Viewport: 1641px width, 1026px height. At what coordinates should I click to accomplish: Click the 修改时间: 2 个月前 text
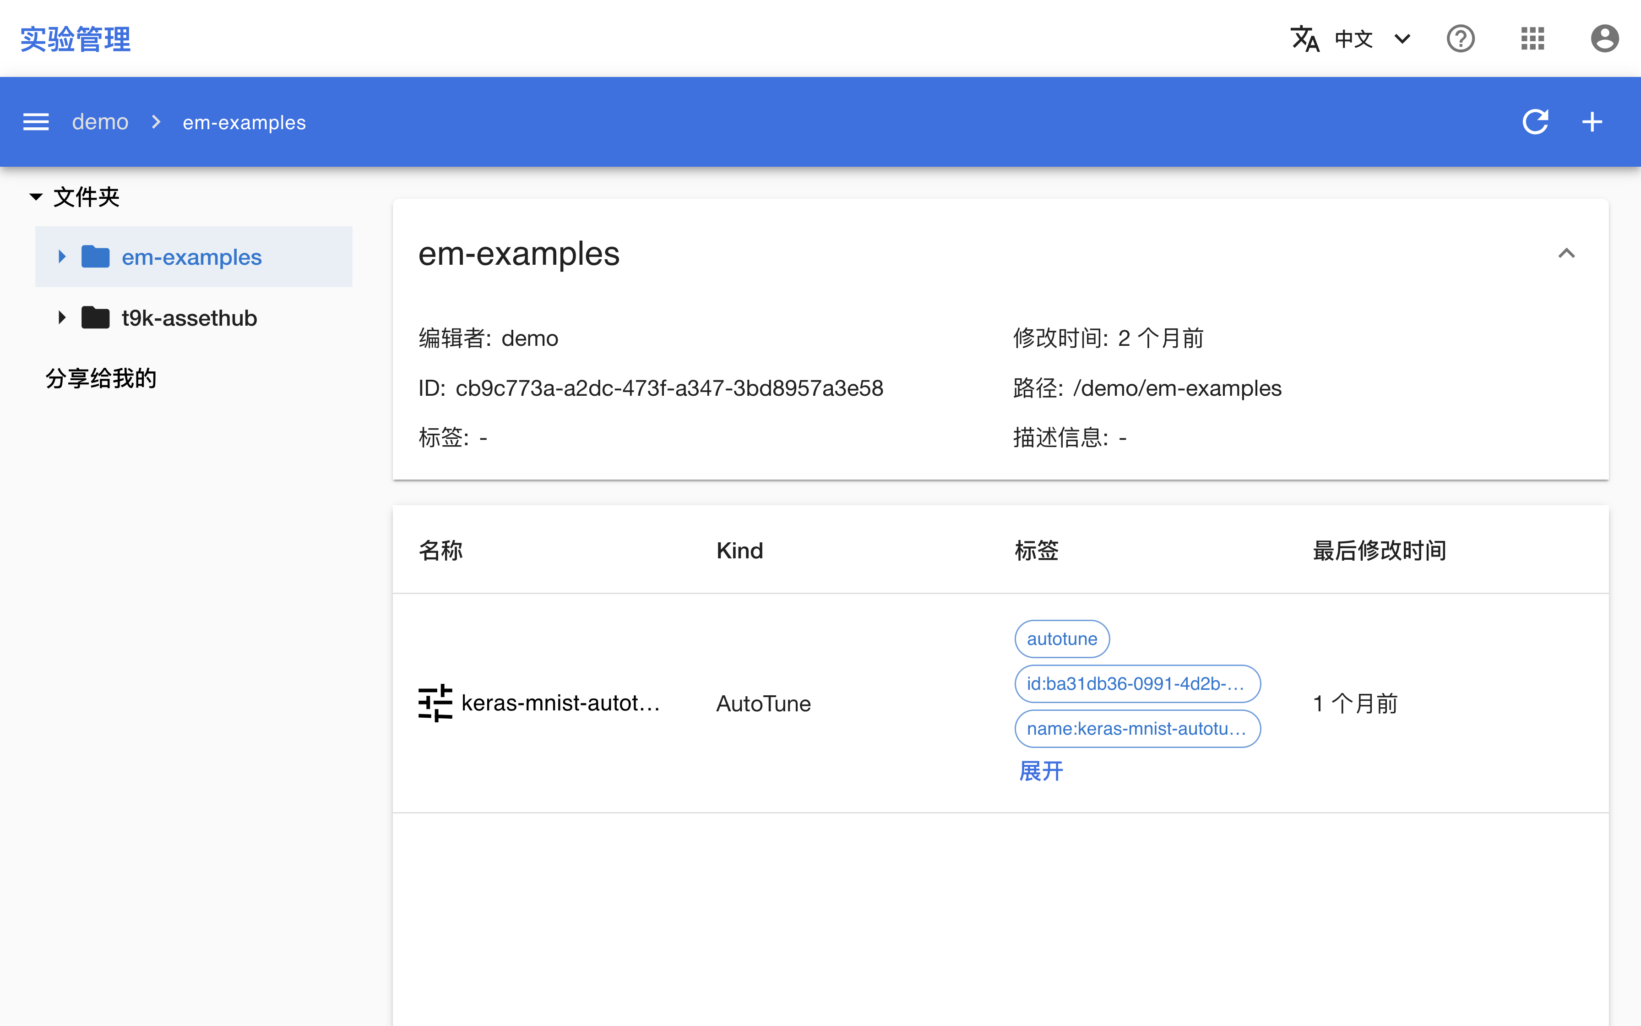(x=1108, y=338)
